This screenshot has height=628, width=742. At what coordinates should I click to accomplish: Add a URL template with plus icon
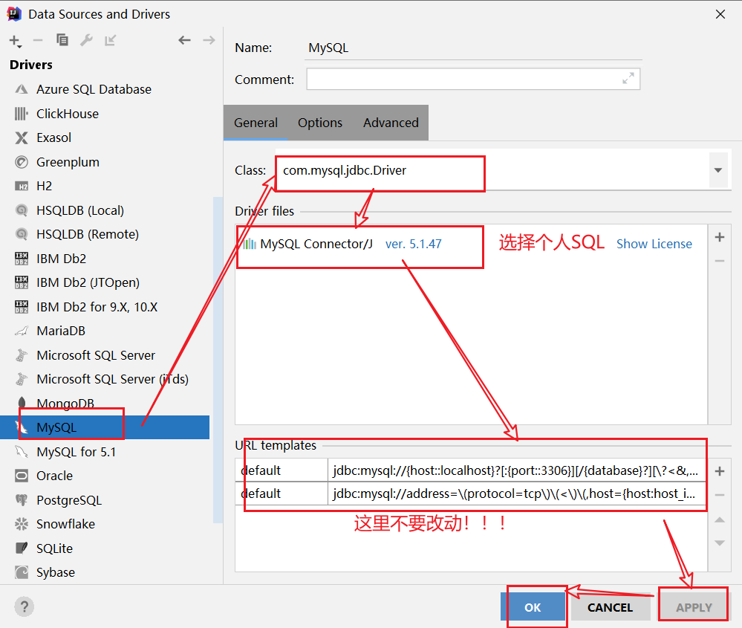tap(720, 471)
